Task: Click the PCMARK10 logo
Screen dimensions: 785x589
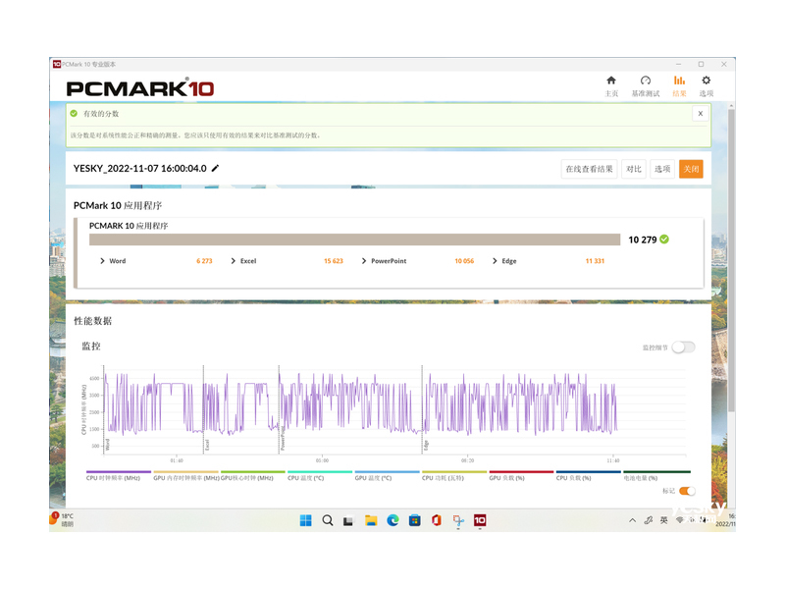Action: coord(140,88)
